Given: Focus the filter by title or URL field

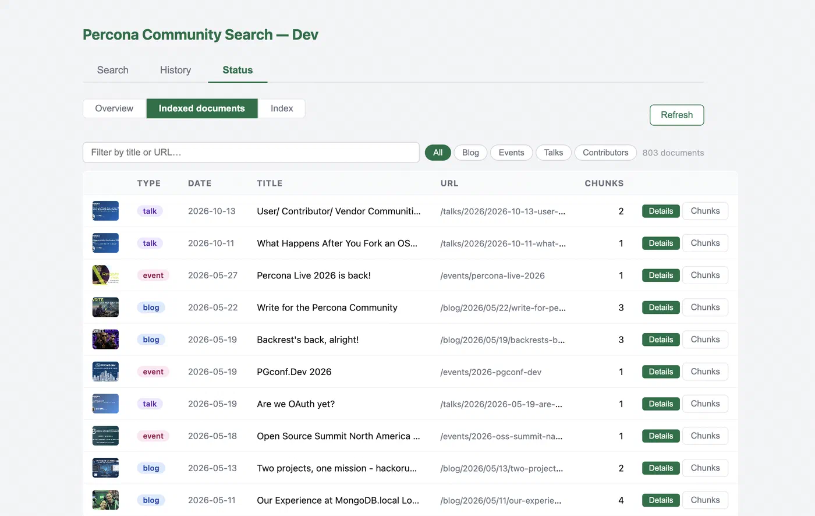Looking at the screenshot, I should coord(251,153).
